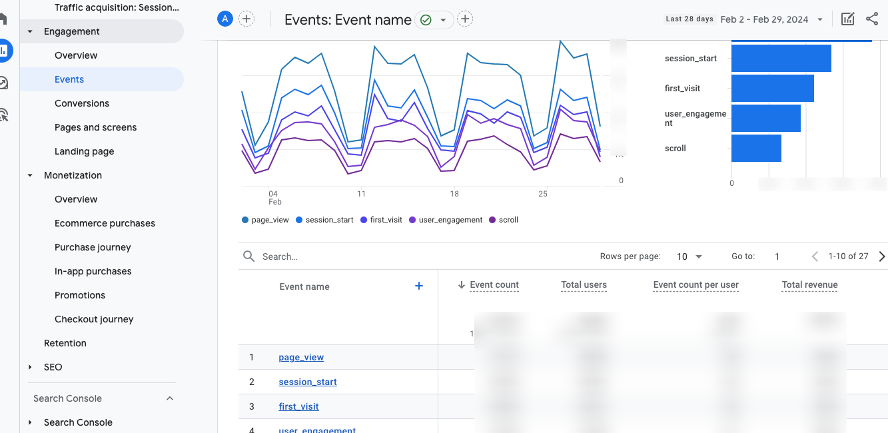Open the Rows per page dropdown
The image size is (888, 433).
(690, 256)
